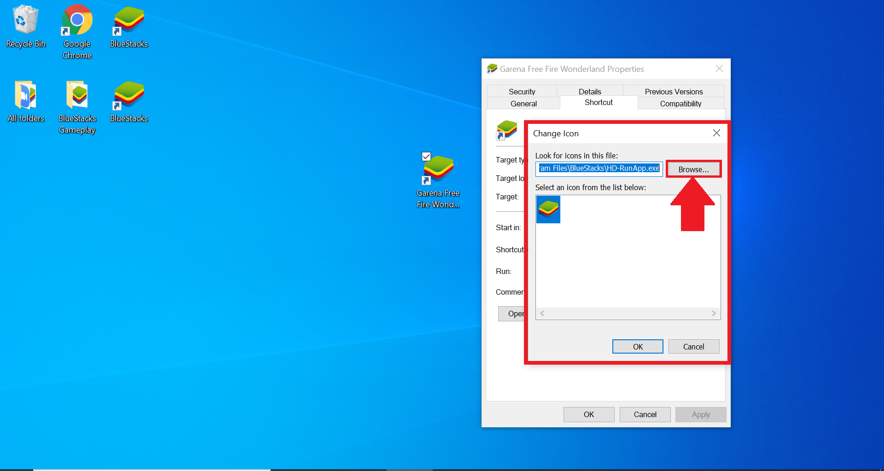Click the 'Target:' label in Properties
The height and width of the screenshot is (471, 884).
(507, 197)
